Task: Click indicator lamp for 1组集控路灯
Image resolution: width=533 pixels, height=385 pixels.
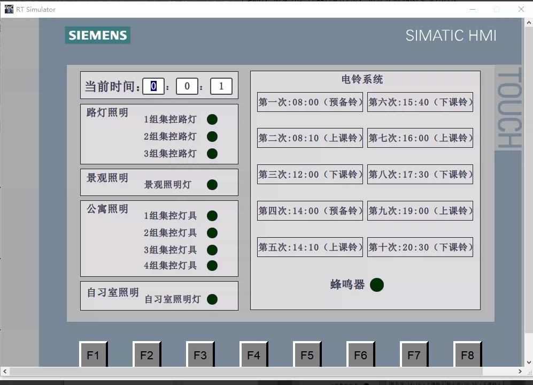Action: [x=212, y=119]
